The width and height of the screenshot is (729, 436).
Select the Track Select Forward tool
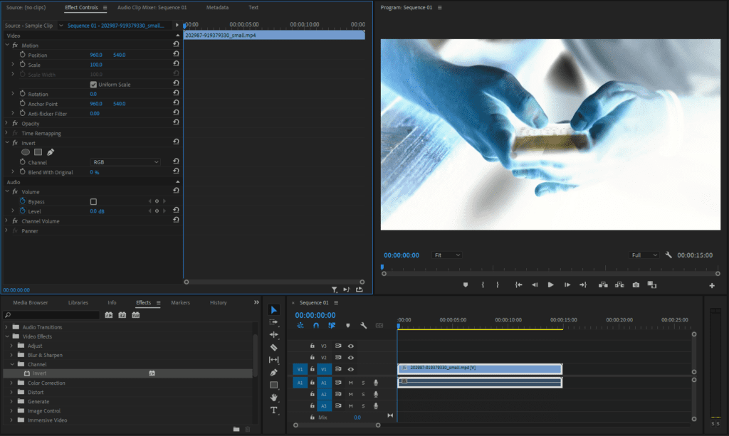[x=274, y=321]
